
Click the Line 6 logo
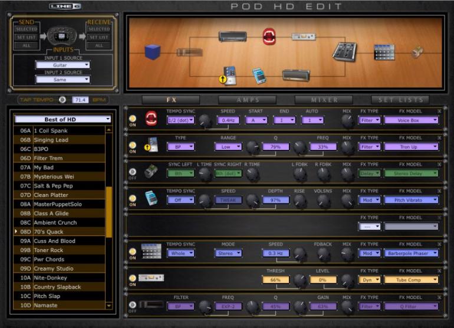click(65, 6)
